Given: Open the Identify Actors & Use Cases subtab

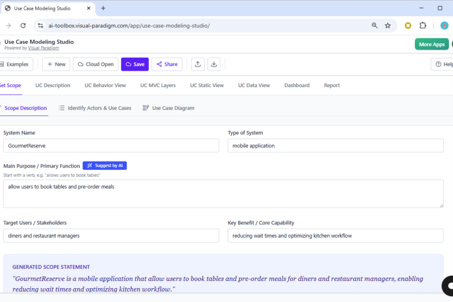Looking at the screenshot, I should coord(94,108).
